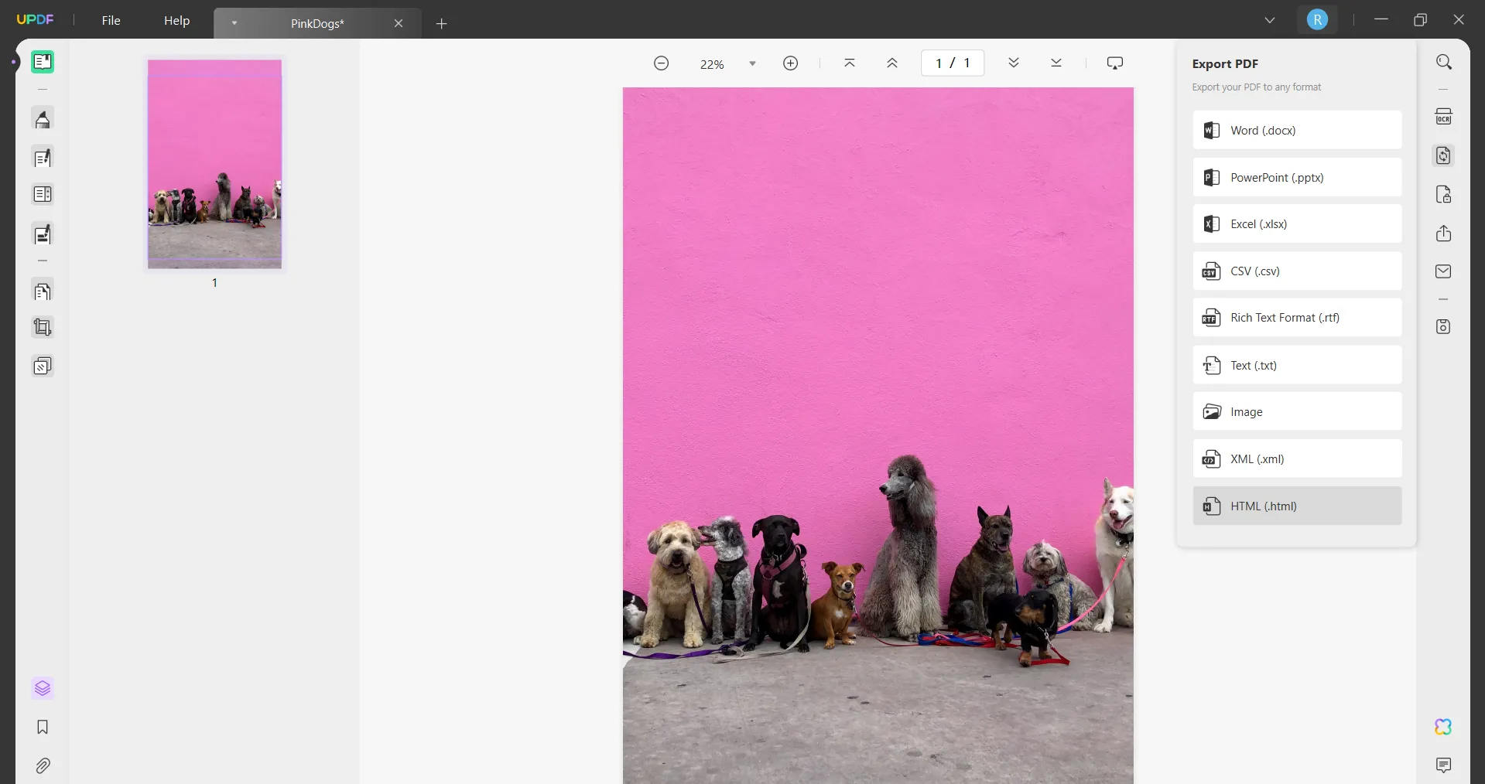
Task: Run the OCR tool
Action: [x=1444, y=115]
